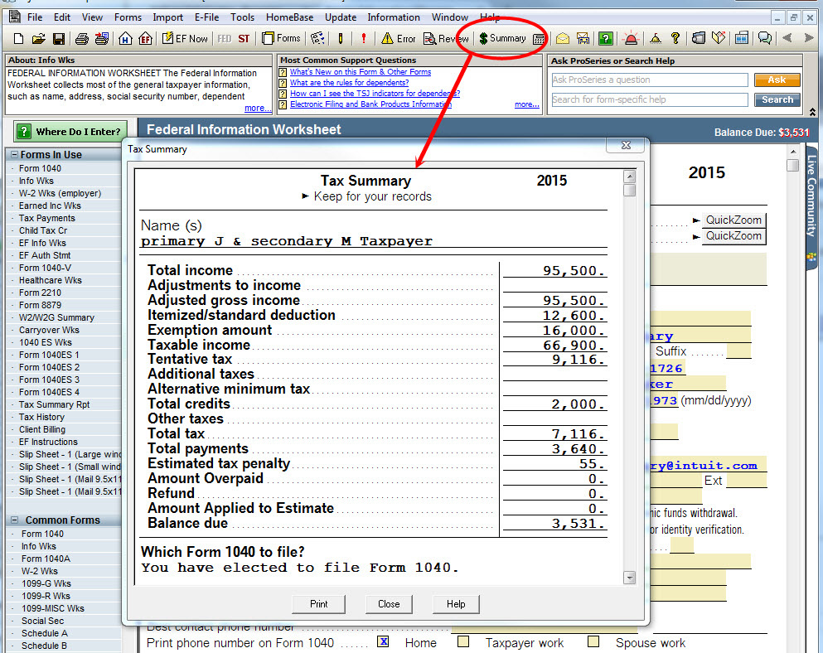Click the Search help button

[777, 99]
